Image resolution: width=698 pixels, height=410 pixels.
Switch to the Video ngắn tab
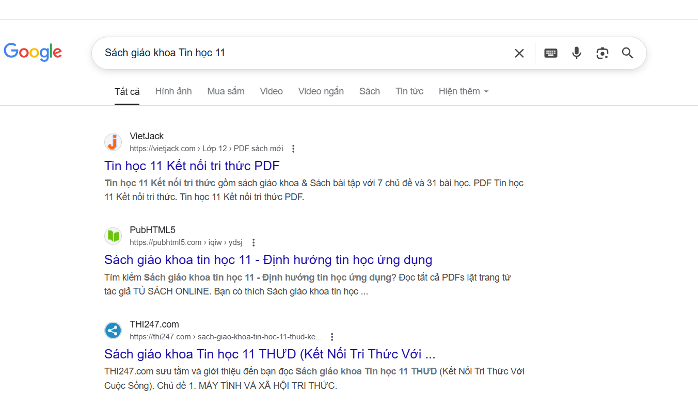click(x=321, y=91)
